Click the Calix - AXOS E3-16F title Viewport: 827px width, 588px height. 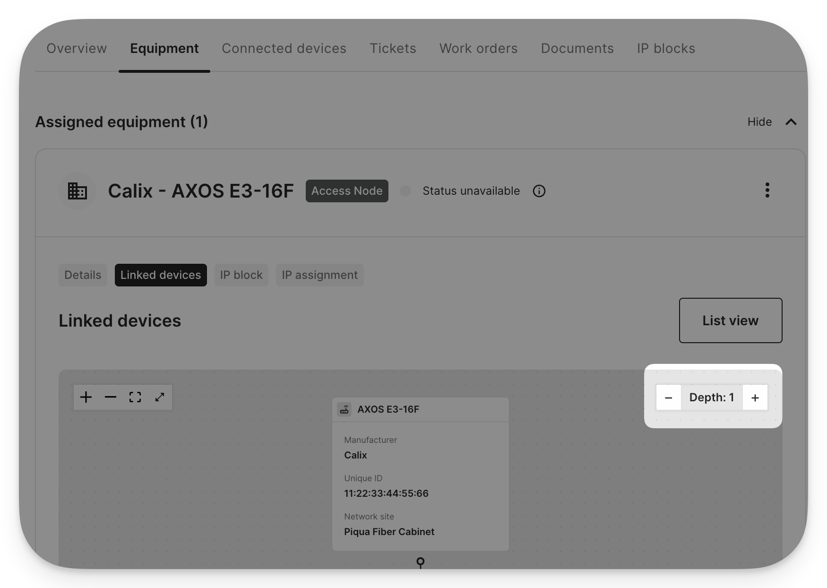click(x=201, y=191)
